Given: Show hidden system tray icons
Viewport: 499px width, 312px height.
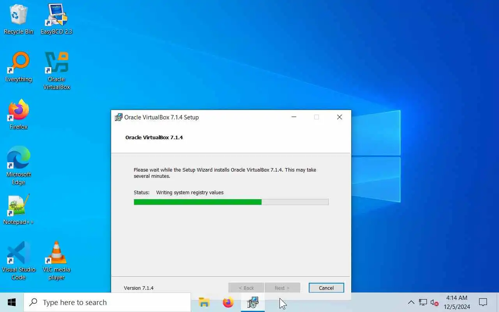Looking at the screenshot, I should coord(411,302).
